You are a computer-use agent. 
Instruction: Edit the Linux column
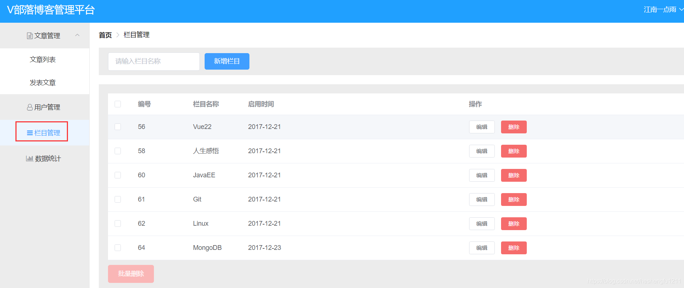point(482,224)
